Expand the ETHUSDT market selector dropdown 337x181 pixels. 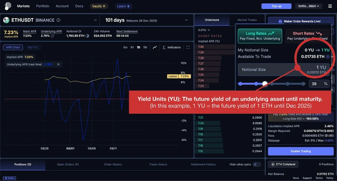pos(95,20)
